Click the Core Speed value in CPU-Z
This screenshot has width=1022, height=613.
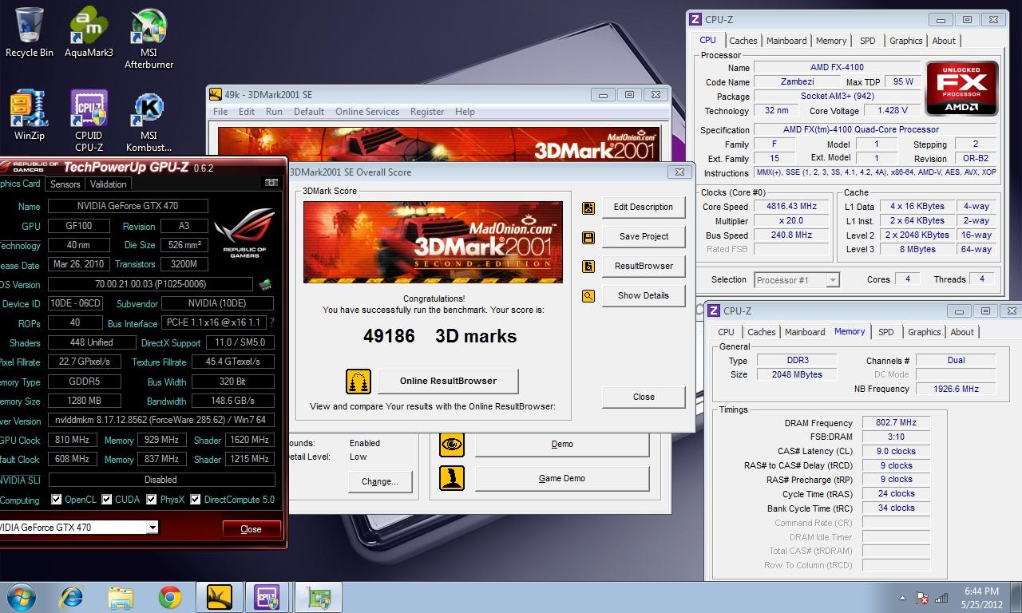point(794,207)
